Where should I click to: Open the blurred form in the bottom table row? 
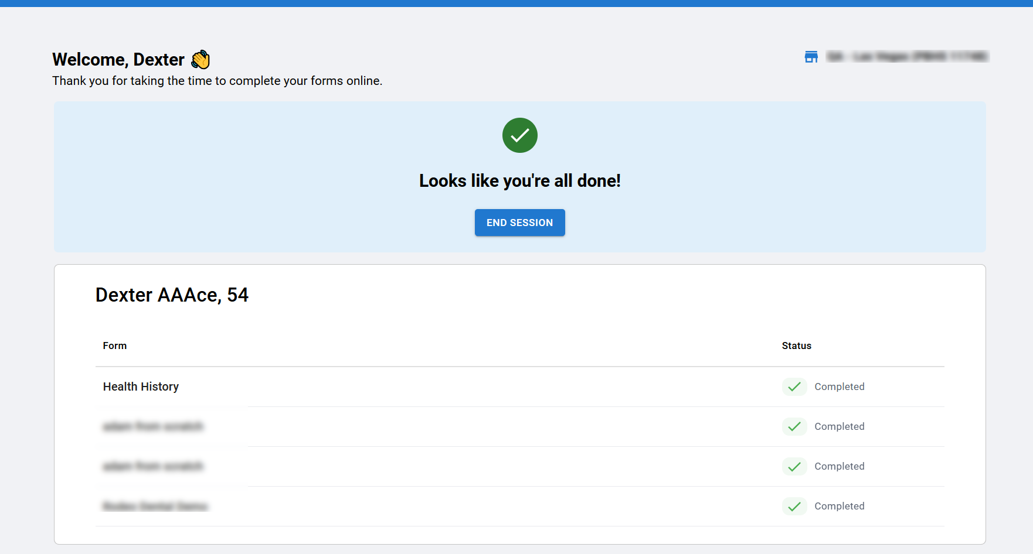click(155, 506)
